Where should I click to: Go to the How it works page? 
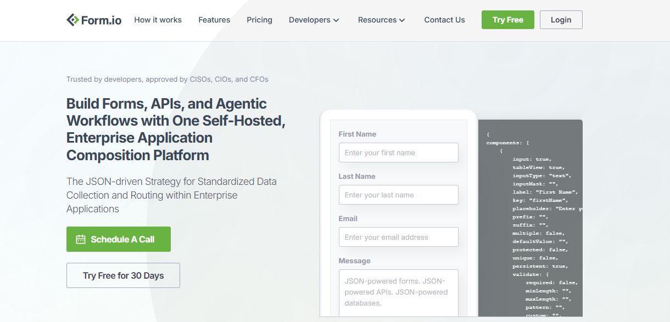coord(158,20)
